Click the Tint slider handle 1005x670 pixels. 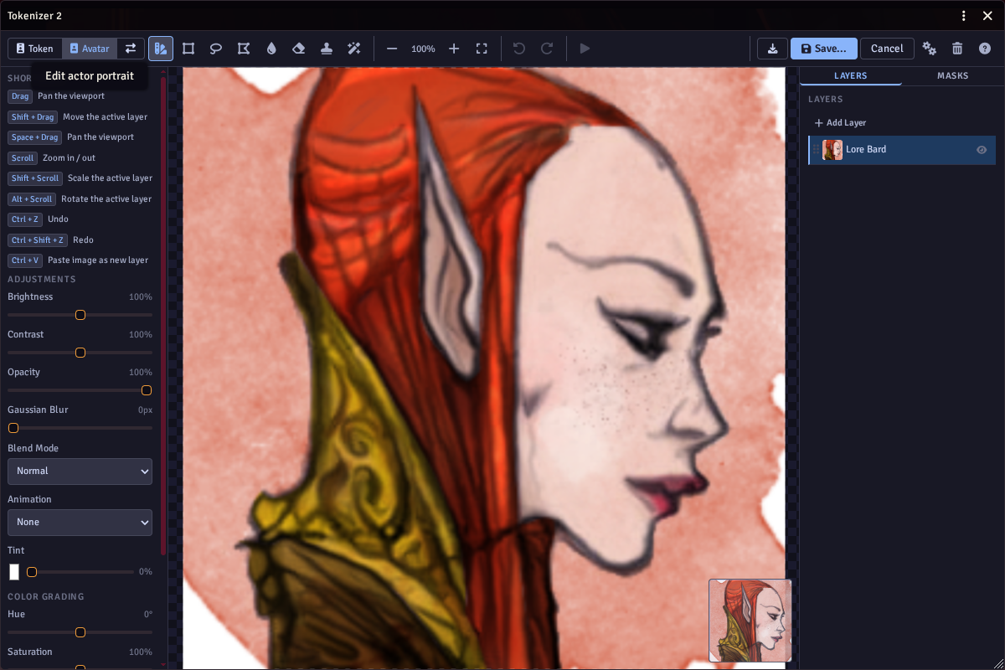pos(32,572)
